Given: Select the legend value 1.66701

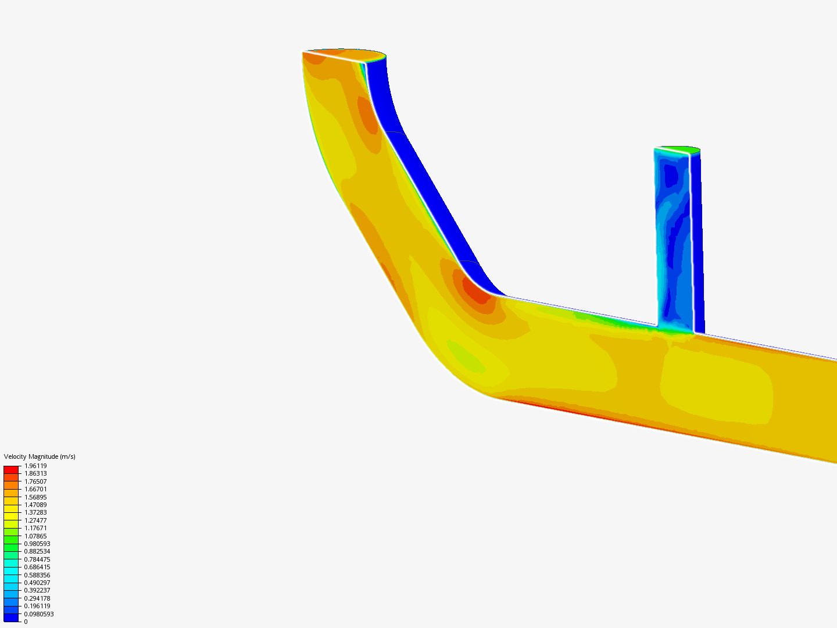Looking at the screenshot, I should pos(35,489).
